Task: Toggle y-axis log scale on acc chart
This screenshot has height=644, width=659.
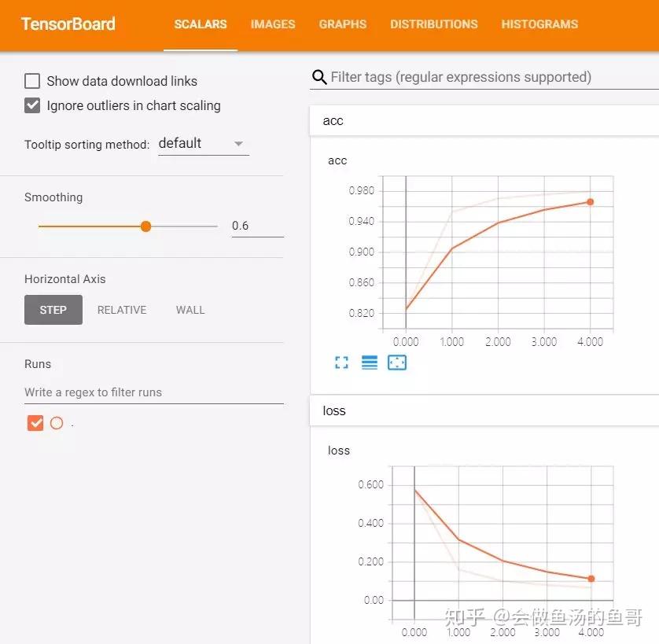Action: point(370,362)
